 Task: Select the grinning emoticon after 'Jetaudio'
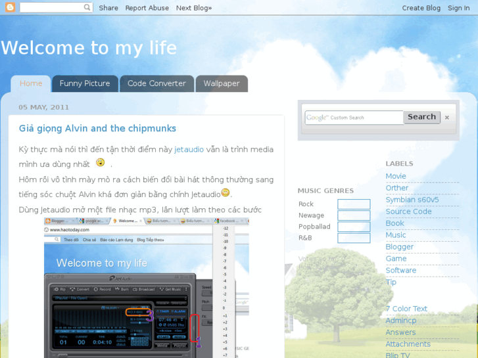(x=226, y=192)
